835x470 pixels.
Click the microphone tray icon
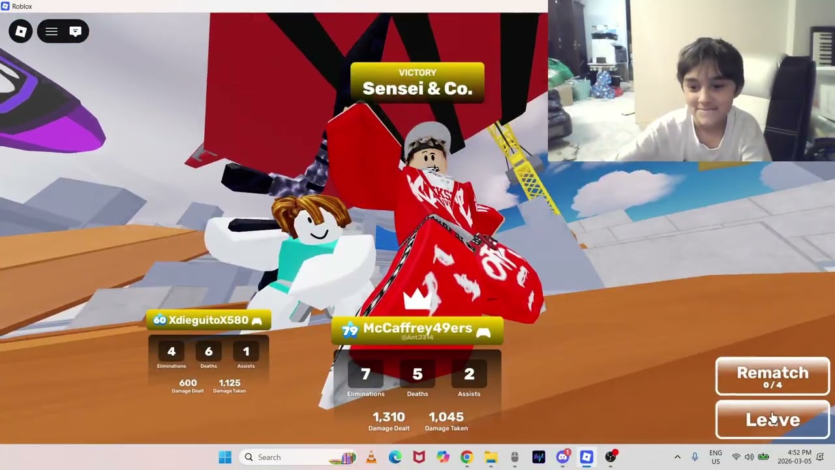tap(695, 457)
